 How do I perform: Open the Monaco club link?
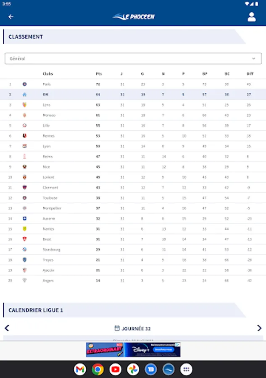49,115
